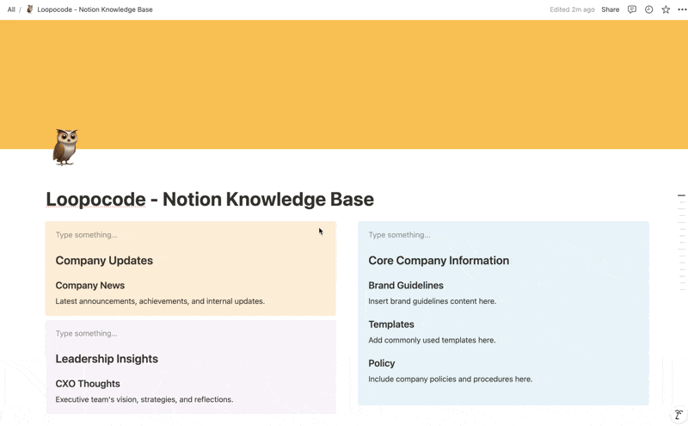Click Insert brand guidelines content text

coord(433,301)
